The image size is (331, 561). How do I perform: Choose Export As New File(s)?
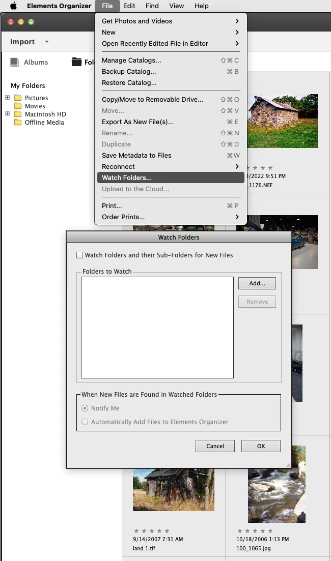tap(171, 122)
